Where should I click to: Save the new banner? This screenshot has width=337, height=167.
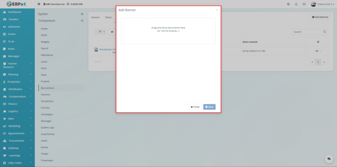(x=209, y=107)
